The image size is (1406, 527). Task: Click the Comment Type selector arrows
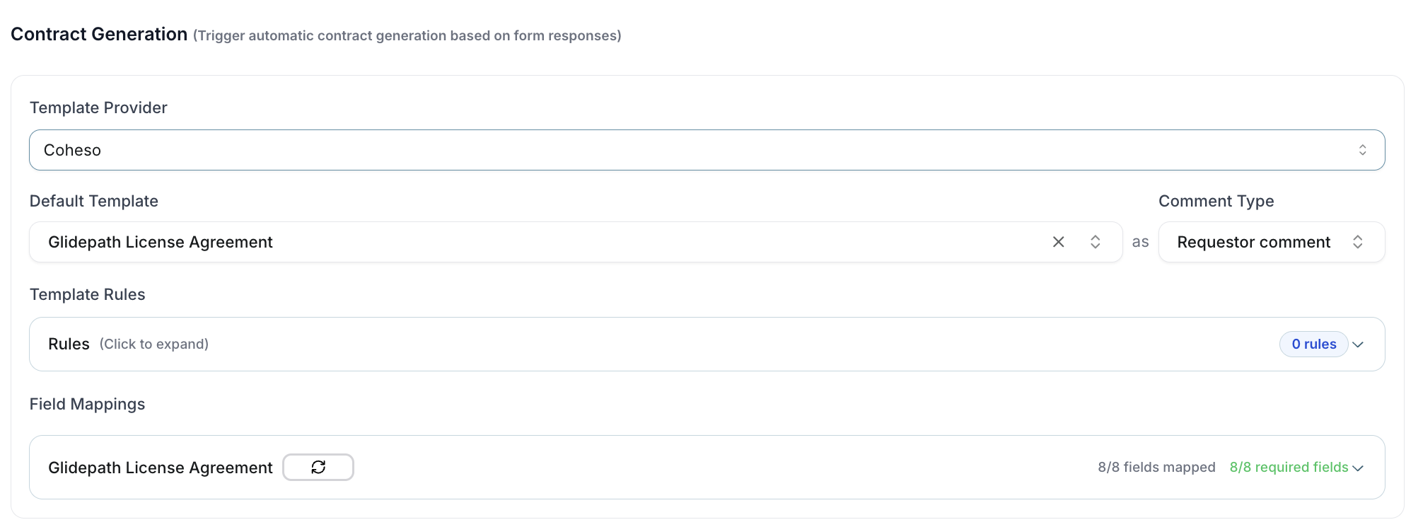1357,242
